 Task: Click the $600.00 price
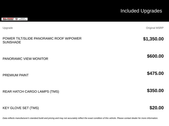pyautogui.click(x=155, y=56)
